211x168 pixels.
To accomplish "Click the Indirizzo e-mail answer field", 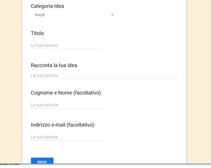I will pyautogui.click(x=67, y=137).
